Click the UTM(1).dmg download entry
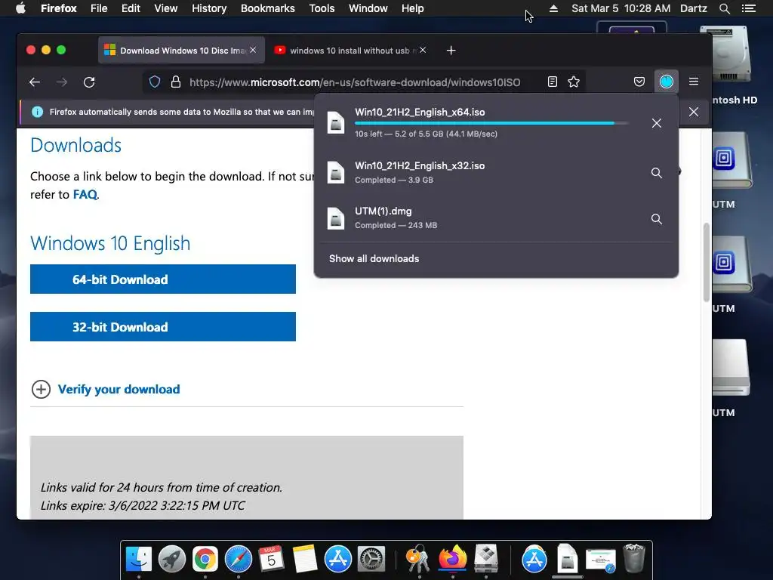773x580 pixels. tap(496, 218)
